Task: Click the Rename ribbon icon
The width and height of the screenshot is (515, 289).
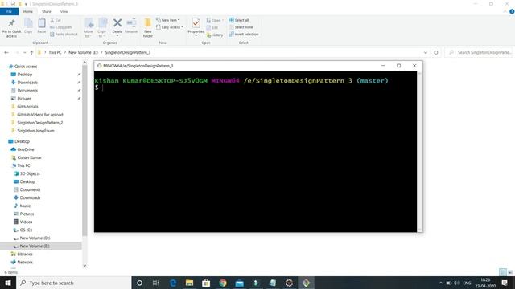Action: point(131,26)
